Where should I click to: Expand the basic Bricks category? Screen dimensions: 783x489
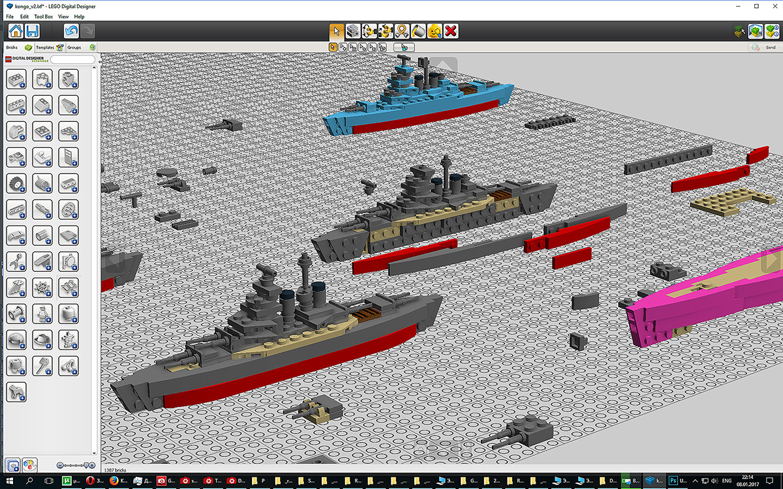pyautogui.click(x=16, y=79)
